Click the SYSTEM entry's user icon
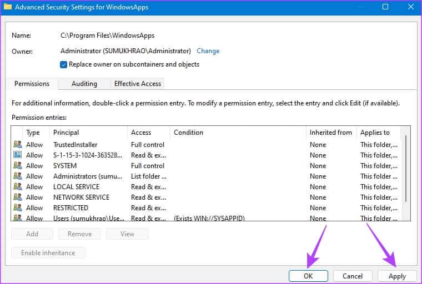 click(x=18, y=165)
